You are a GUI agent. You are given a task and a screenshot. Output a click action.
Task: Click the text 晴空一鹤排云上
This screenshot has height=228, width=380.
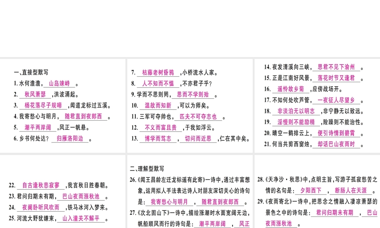pyautogui.click(x=291, y=133)
